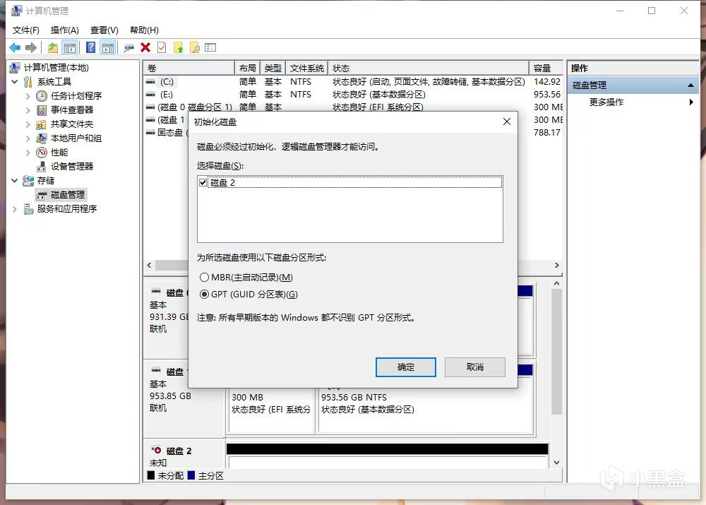Click the red X delete toolbar icon
The image size is (706, 505).
click(x=145, y=47)
